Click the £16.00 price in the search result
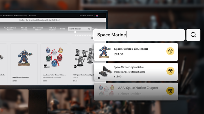Screen dimensions: 204x114 click(118, 77)
